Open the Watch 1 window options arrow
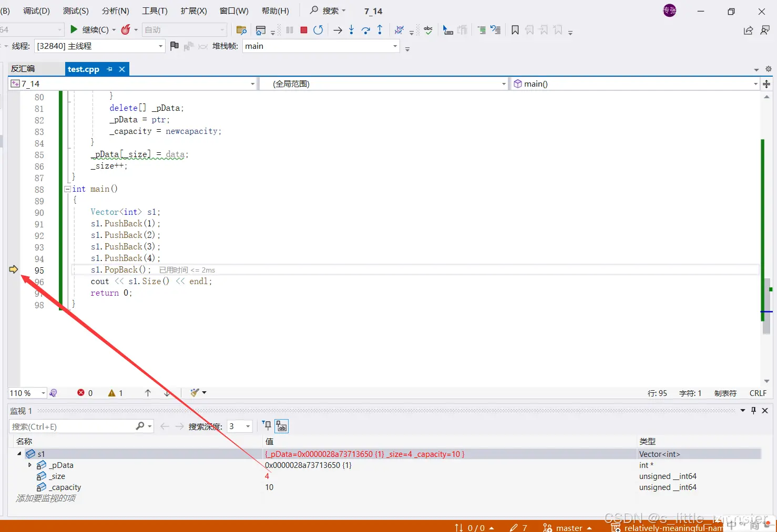The width and height of the screenshot is (777, 532). pyautogui.click(x=743, y=411)
